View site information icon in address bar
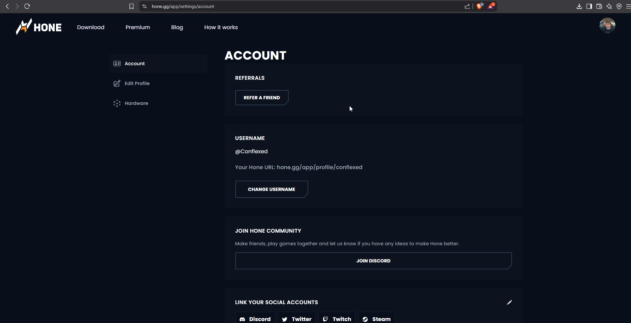 click(144, 6)
